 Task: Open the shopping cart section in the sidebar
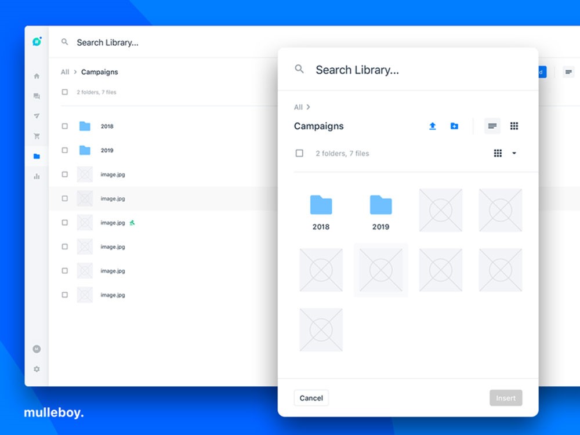click(x=37, y=136)
